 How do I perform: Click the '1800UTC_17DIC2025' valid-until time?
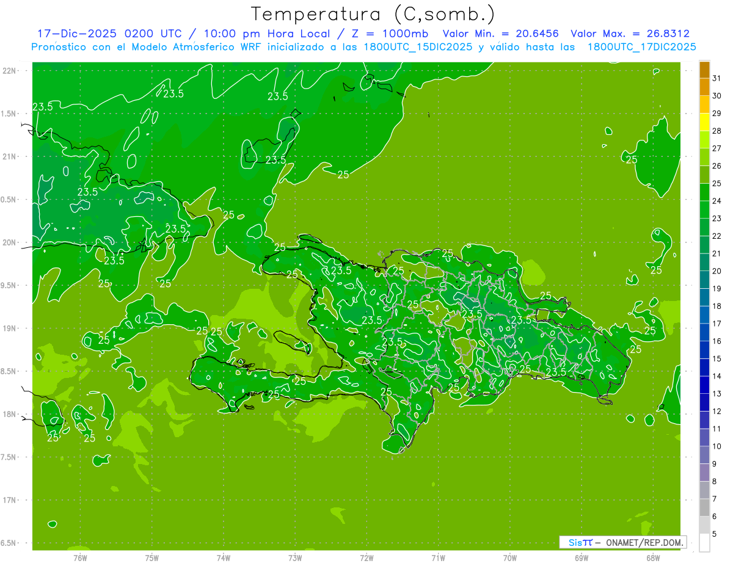(x=641, y=47)
